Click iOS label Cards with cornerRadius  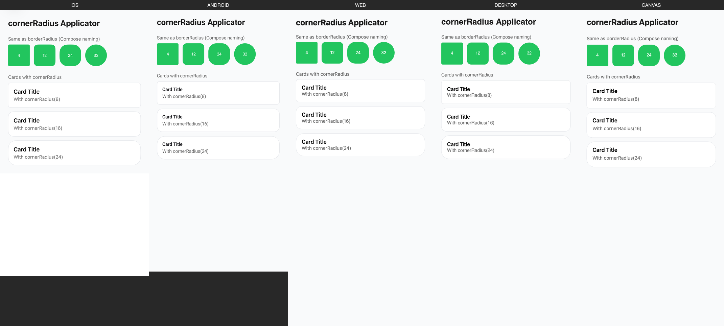click(35, 77)
